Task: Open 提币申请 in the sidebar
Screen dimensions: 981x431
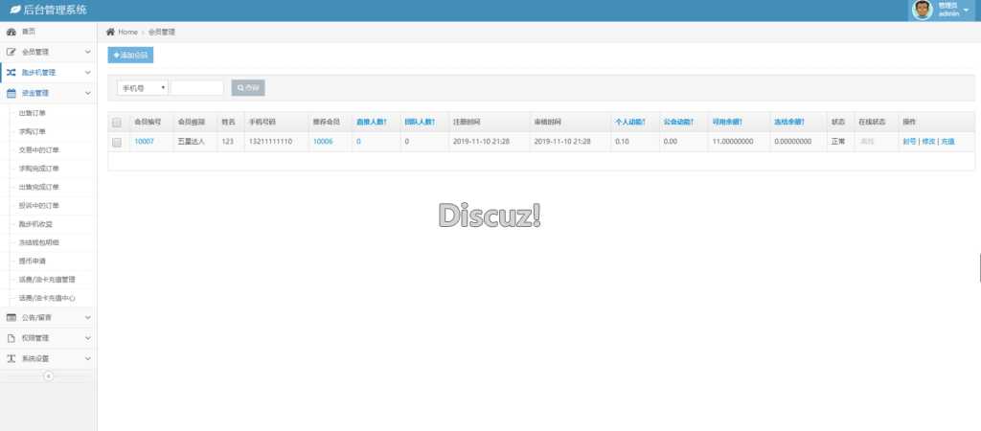Action: point(33,261)
